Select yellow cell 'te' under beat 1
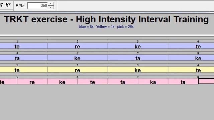Image resolution: width=214 pixels, height=120 pixels. [24, 70]
